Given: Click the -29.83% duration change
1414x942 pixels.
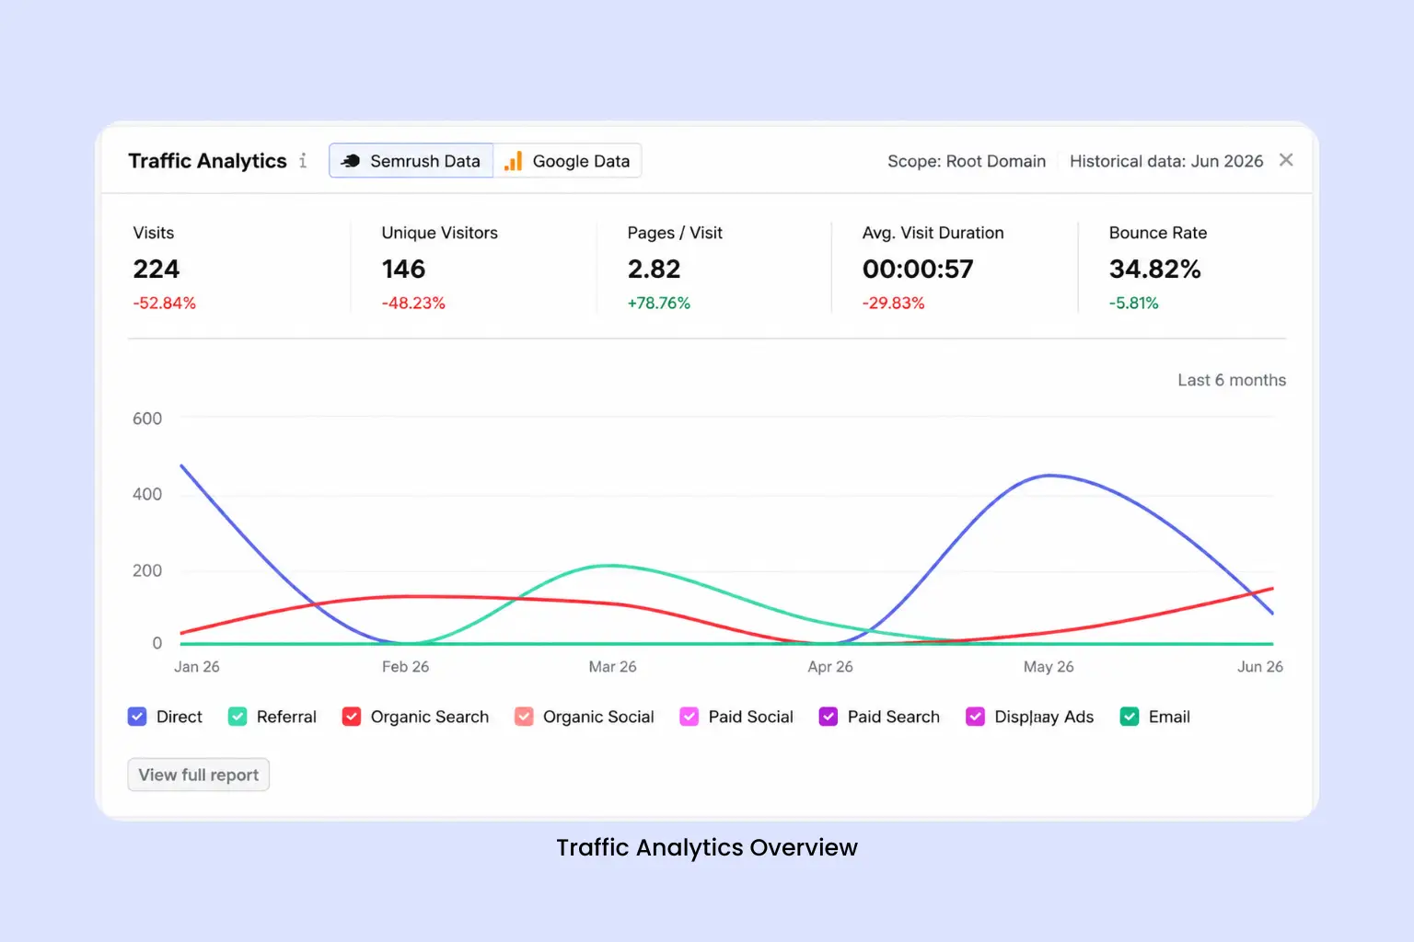Looking at the screenshot, I should point(893,303).
